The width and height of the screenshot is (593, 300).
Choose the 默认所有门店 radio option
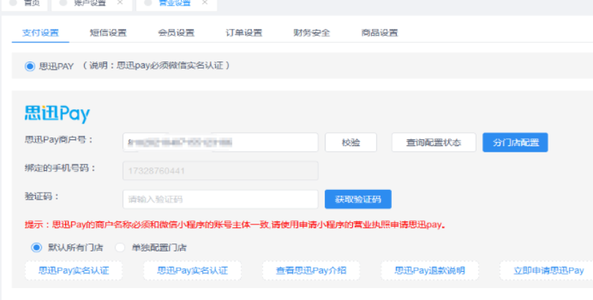36,248
